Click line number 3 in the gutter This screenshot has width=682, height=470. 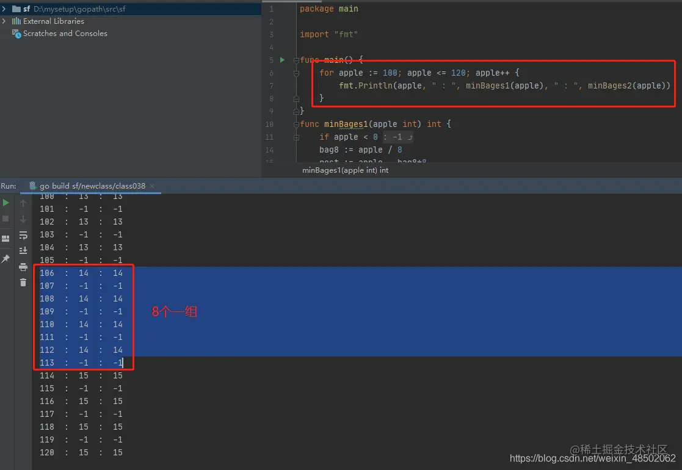(272, 34)
